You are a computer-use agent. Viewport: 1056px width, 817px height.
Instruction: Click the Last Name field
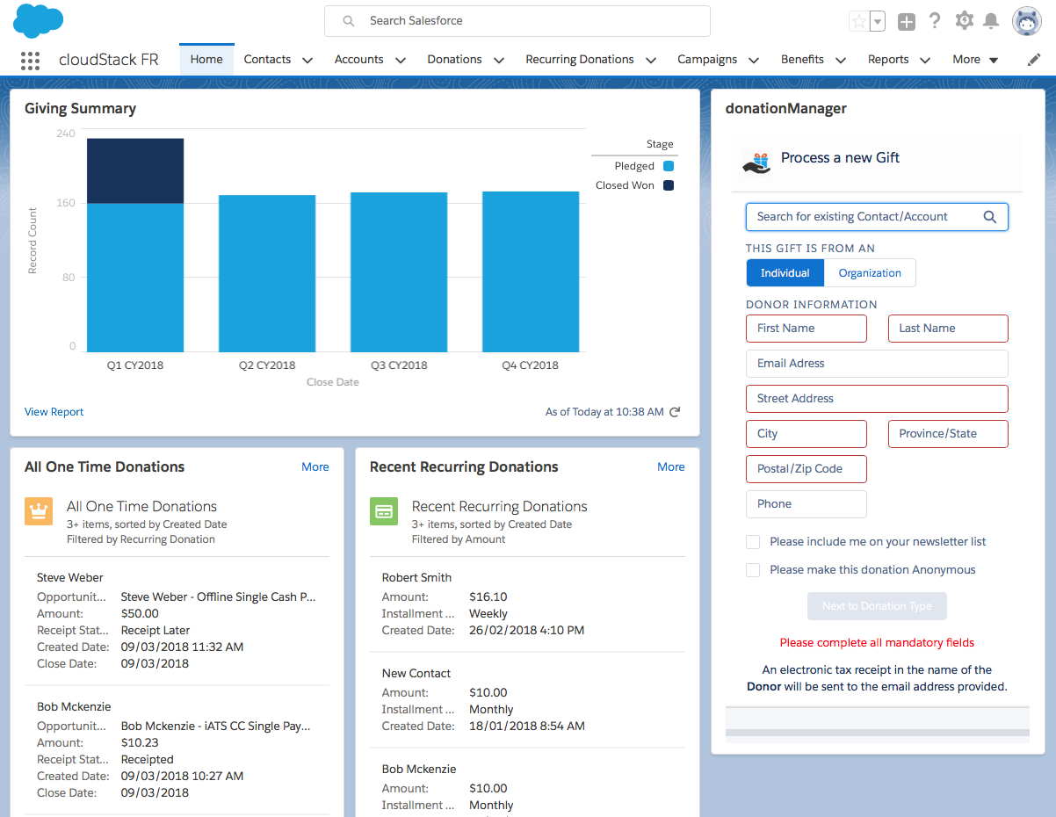tap(948, 329)
